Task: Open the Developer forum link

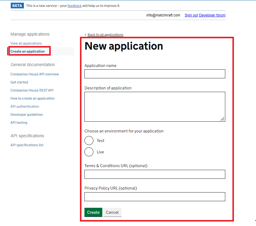Action: 212,15
